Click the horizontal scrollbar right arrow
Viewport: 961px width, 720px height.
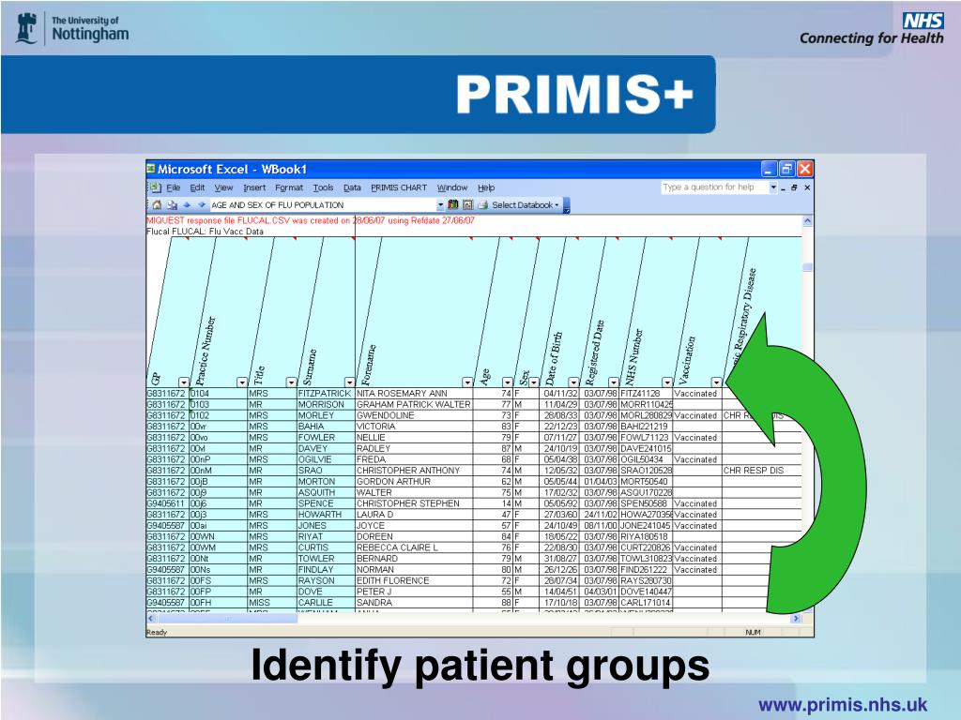[x=796, y=619]
